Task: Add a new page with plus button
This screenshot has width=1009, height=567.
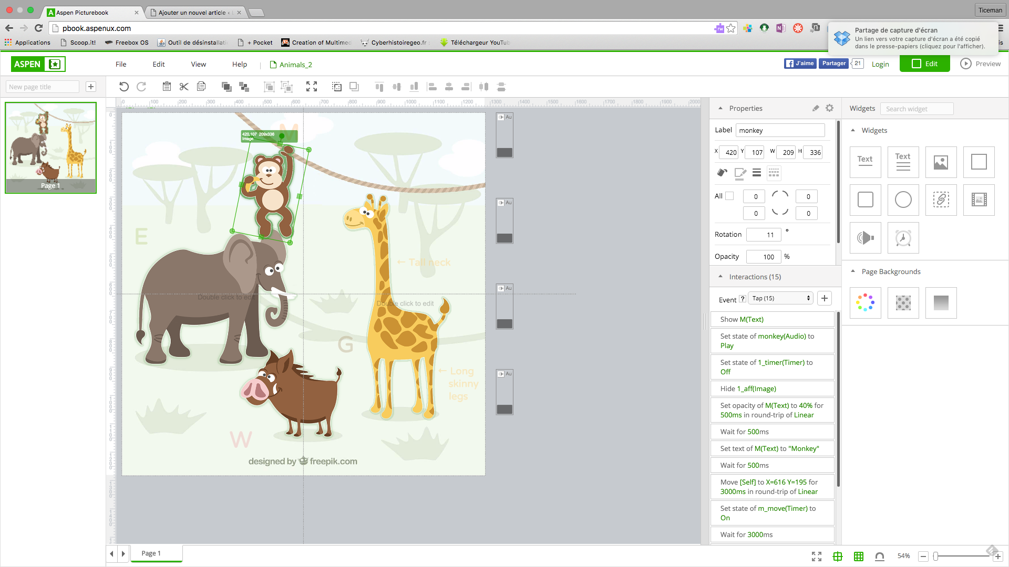Action: tap(91, 87)
